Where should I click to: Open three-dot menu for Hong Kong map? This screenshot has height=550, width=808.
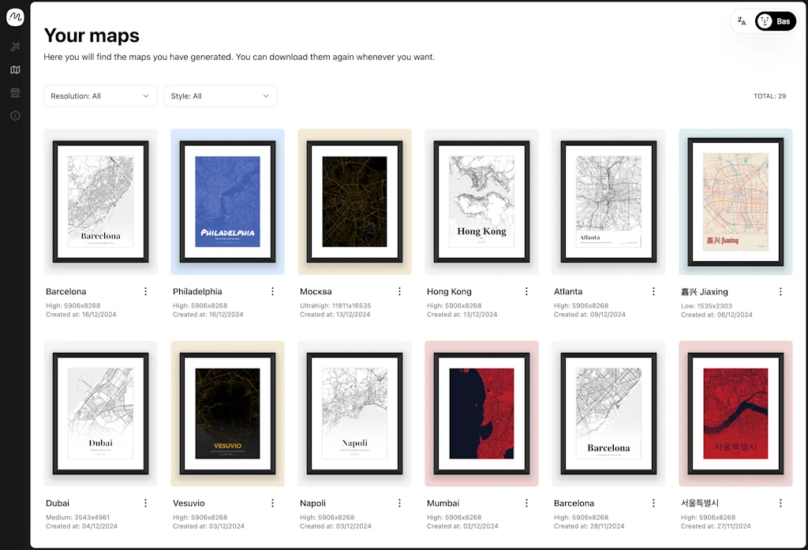click(x=527, y=291)
